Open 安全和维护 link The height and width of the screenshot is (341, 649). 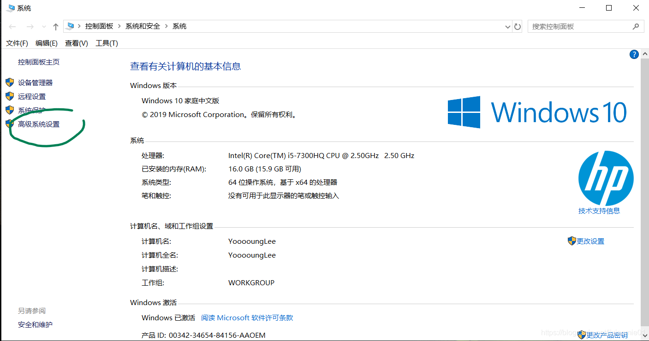(35, 324)
